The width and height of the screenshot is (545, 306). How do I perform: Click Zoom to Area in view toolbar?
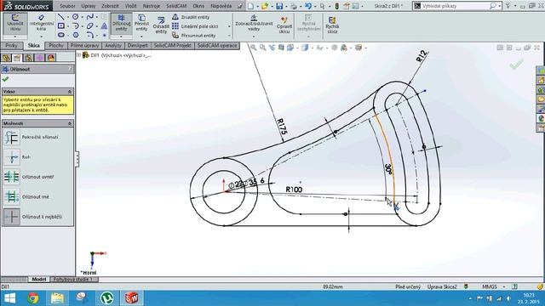pyautogui.click(x=263, y=48)
